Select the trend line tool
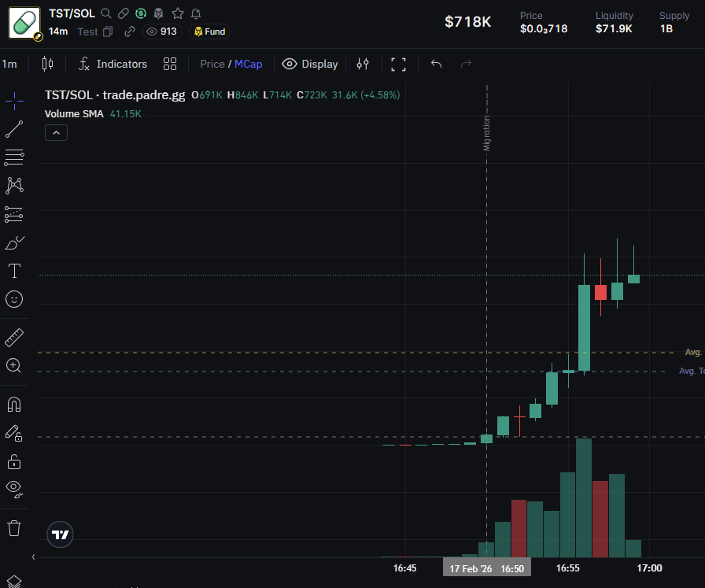The width and height of the screenshot is (705, 588). point(14,129)
